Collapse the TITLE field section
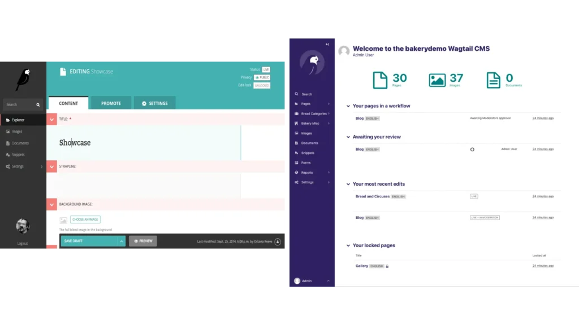This screenshot has height=325, width=579. click(x=52, y=120)
